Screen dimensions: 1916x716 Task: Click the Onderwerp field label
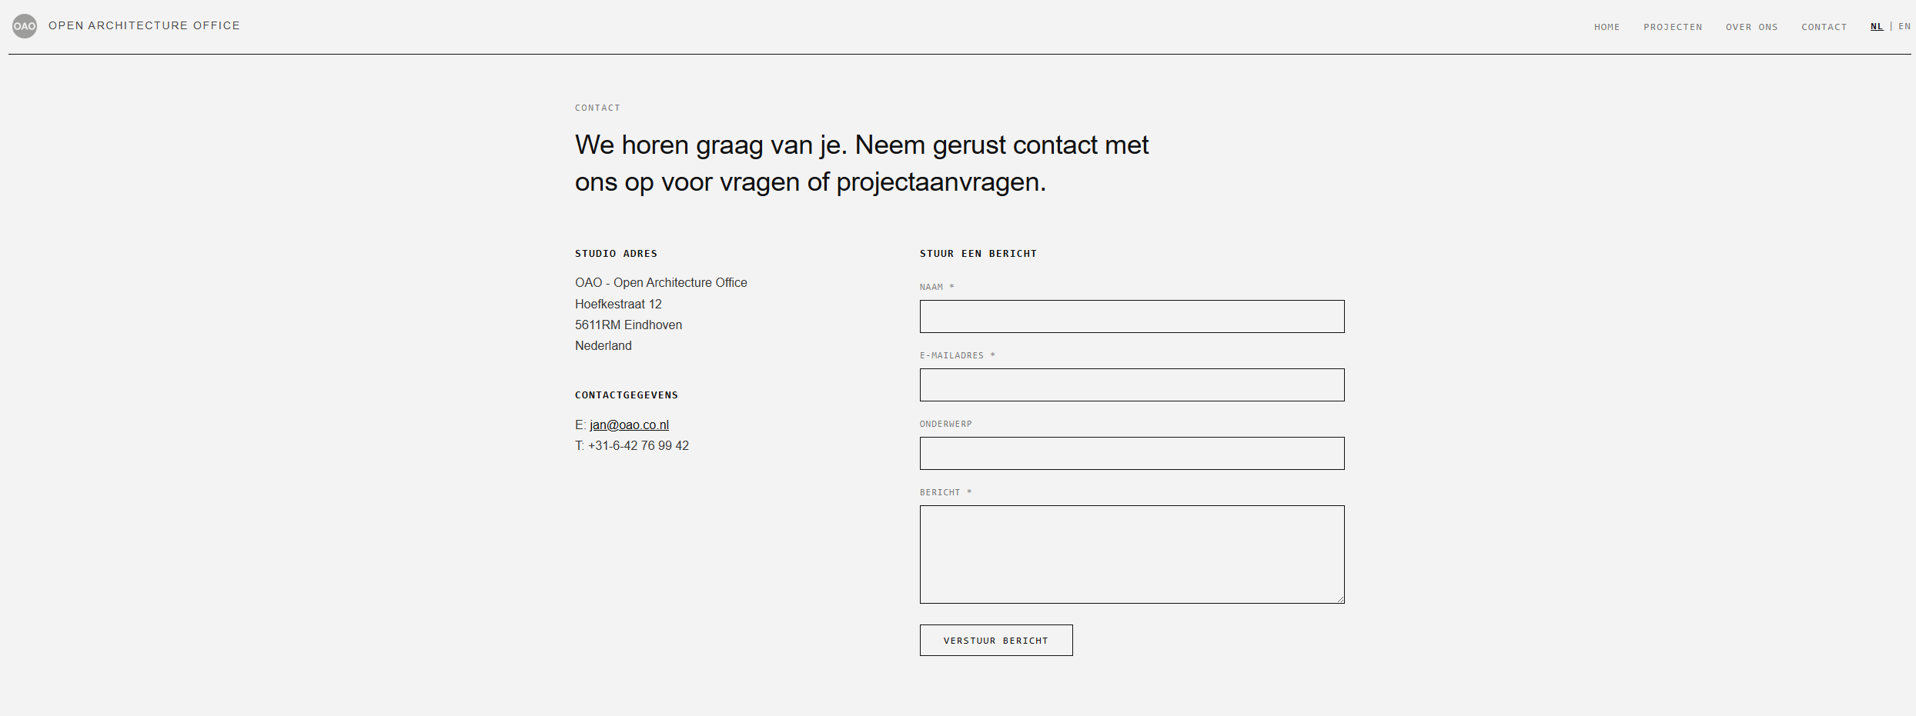946,424
